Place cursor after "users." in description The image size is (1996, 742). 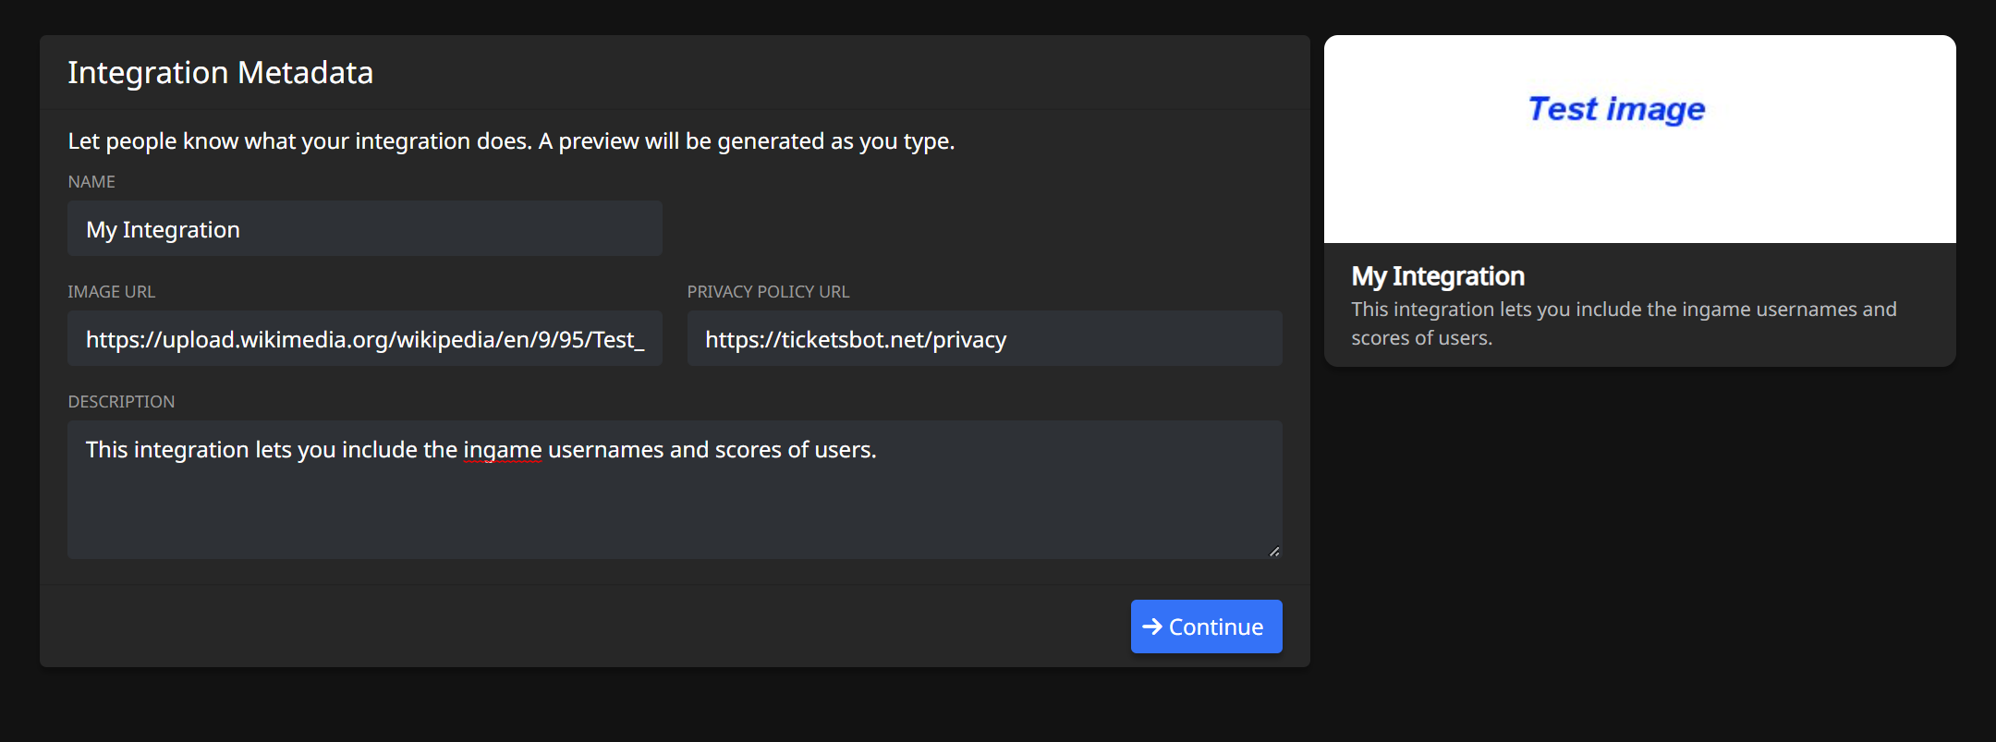(878, 450)
